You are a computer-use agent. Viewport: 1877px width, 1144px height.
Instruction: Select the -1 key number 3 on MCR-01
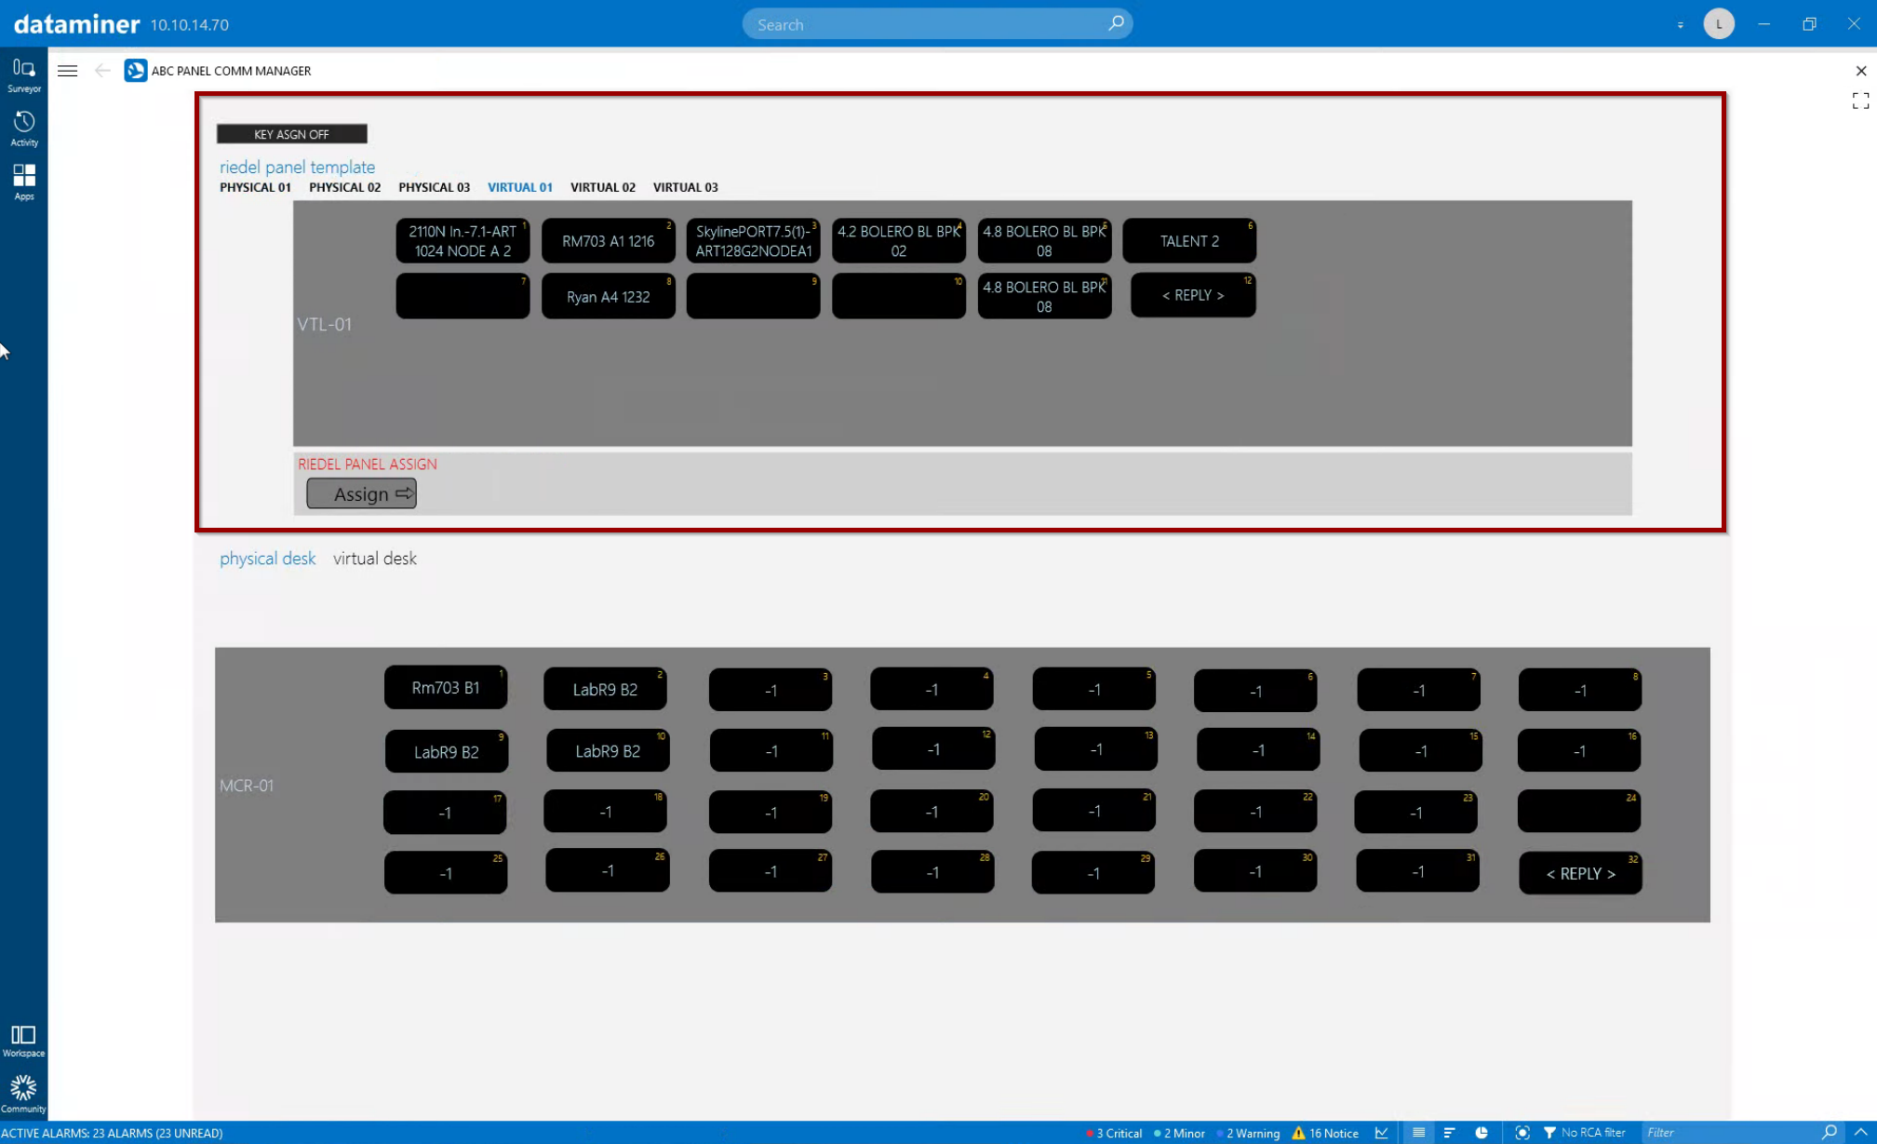pyautogui.click(x=771, y=691)
